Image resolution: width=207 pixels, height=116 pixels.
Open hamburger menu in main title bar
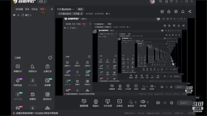pos(176,1)
